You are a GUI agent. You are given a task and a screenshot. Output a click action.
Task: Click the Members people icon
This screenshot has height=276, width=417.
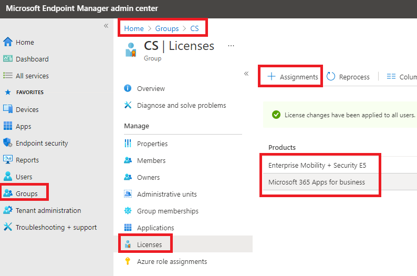(x=128, y=160)
